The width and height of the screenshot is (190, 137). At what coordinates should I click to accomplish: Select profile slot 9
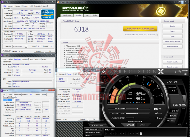click(x=134, y=134)
